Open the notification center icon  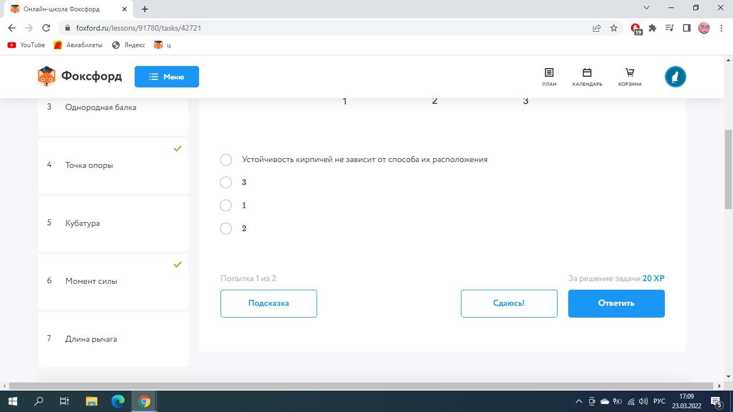click(x=716, y=401)
